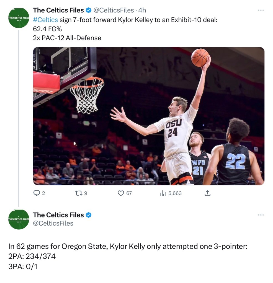Image resolution: width=273 pixels, height=283 pixels.
Task: Like the tweet with the heart icon
Action: (x=121, y=193)
